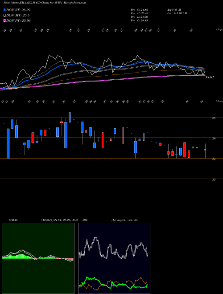Click the Pre H: 25.42 value
Image resolution: width=223 pixels, height=294 pixels.
pos(139,13)
